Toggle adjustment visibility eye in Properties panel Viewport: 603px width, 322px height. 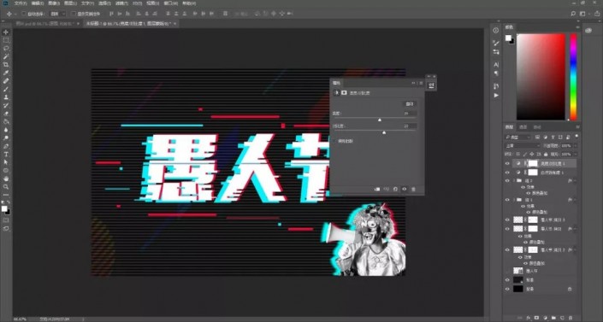(x=405, y=189)
